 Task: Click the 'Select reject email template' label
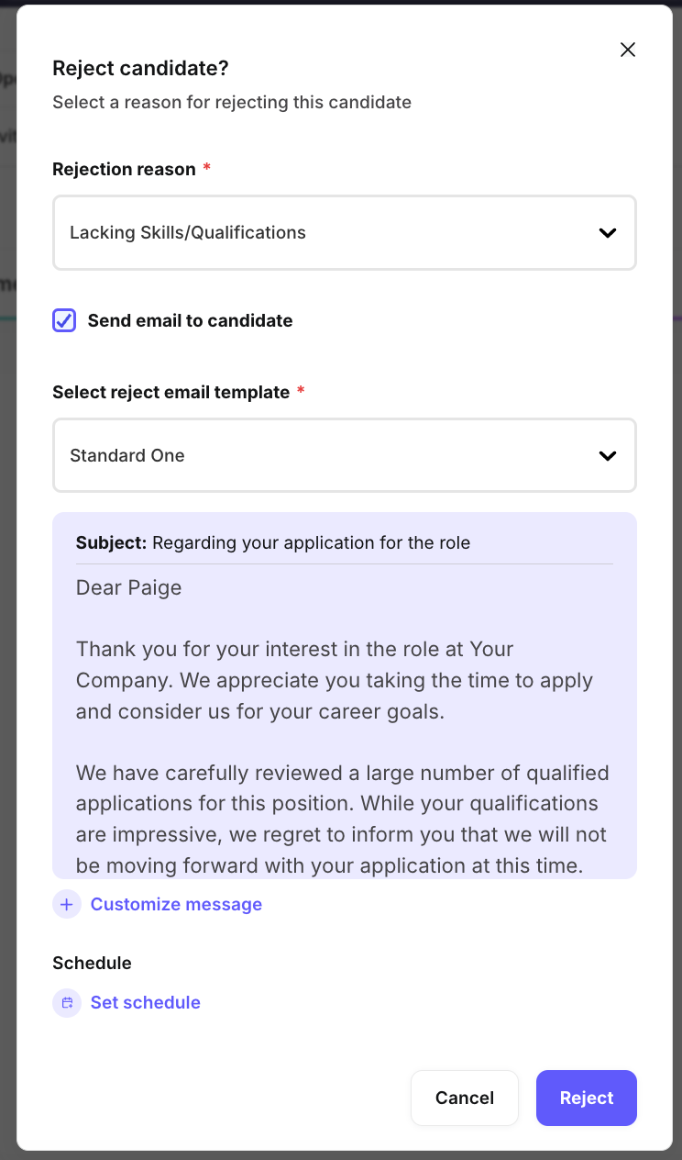tap(170, 392)
